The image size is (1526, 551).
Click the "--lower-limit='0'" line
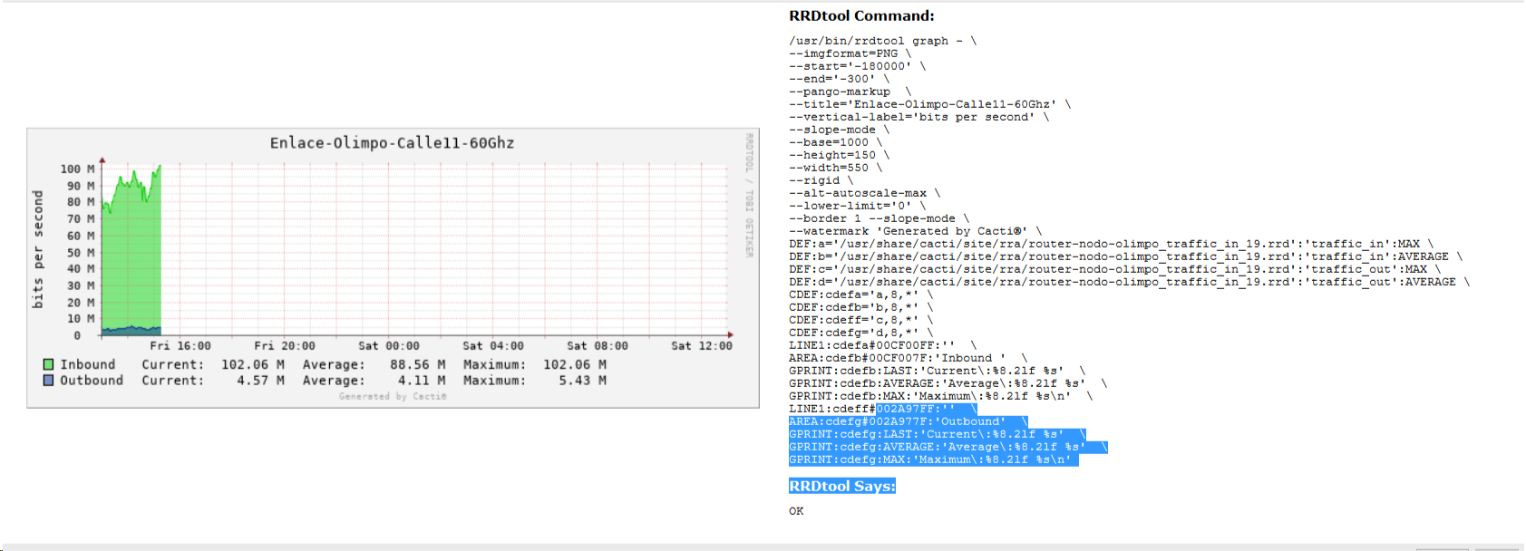[x=858, y=206]
